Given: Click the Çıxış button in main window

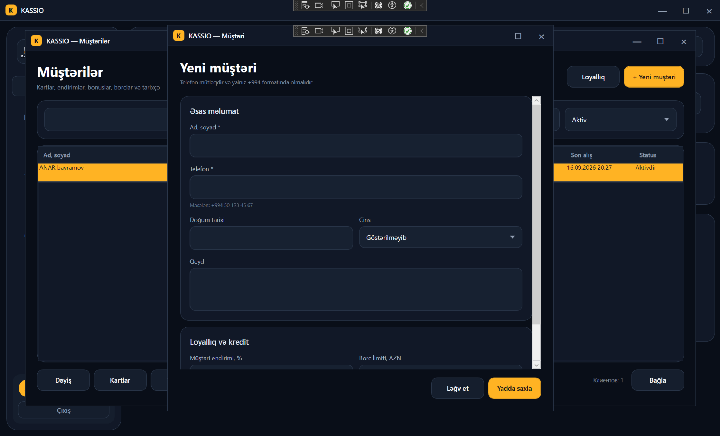Looking at the screenshot, I should point(64,410).
